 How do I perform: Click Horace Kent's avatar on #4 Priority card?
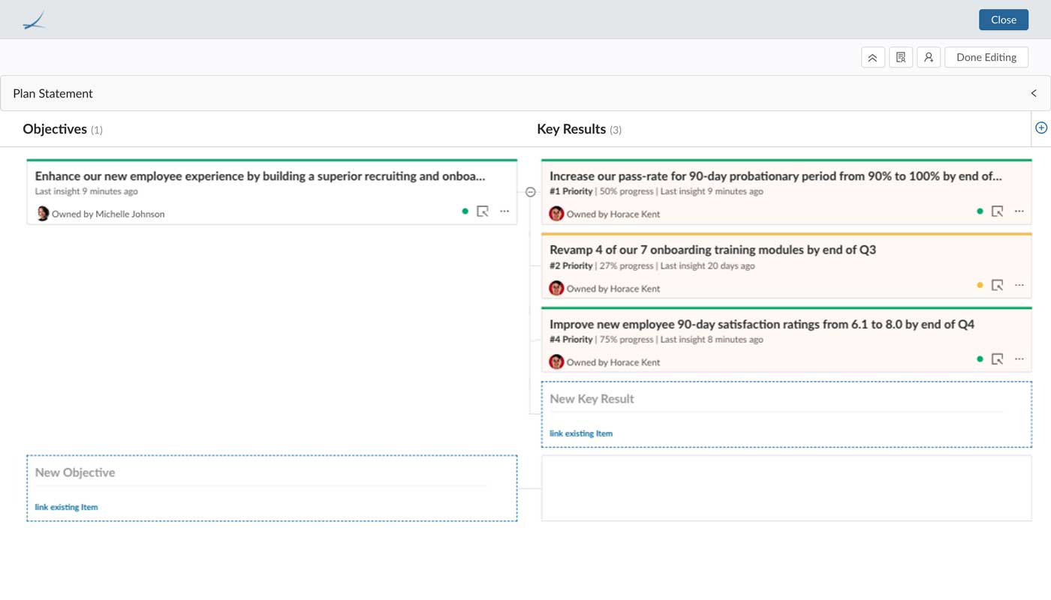pyautogui.click(x=556, y=361)
